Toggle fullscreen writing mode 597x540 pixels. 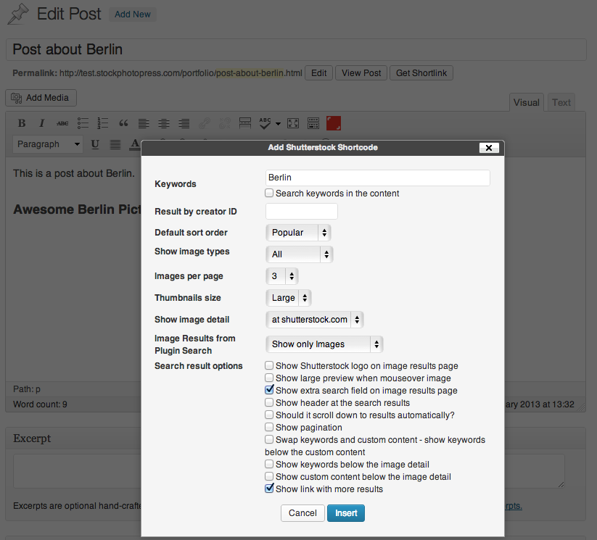[x=293, y=123]
